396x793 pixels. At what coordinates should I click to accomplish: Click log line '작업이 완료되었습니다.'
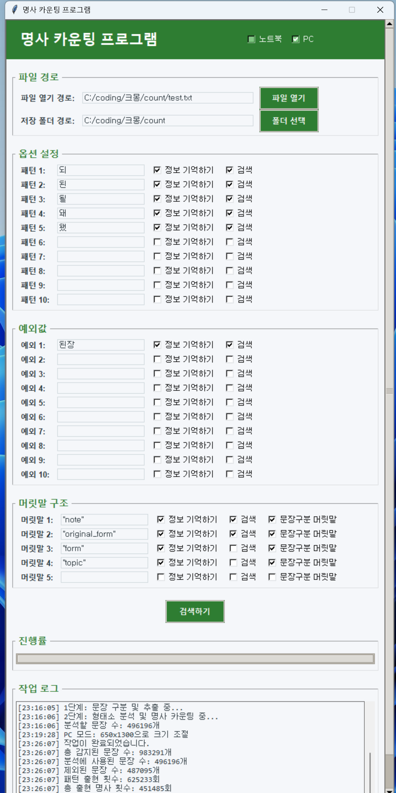point(106,743)
